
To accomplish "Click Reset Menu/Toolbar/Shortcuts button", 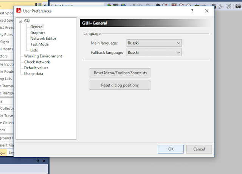I will 120,73.
